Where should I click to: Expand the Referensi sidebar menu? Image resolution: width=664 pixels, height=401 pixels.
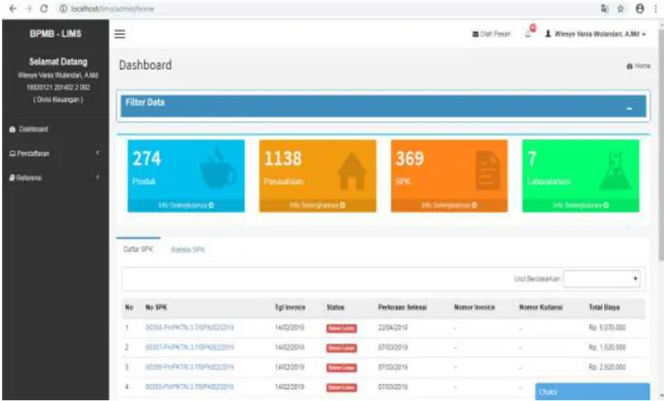point(55,177)
